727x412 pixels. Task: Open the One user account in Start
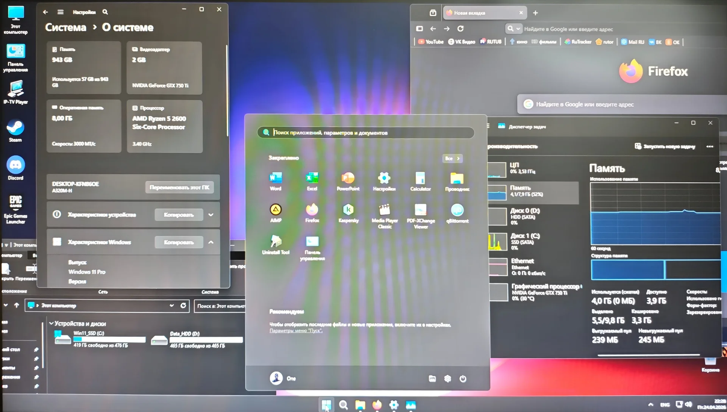(x=282, y=378)
